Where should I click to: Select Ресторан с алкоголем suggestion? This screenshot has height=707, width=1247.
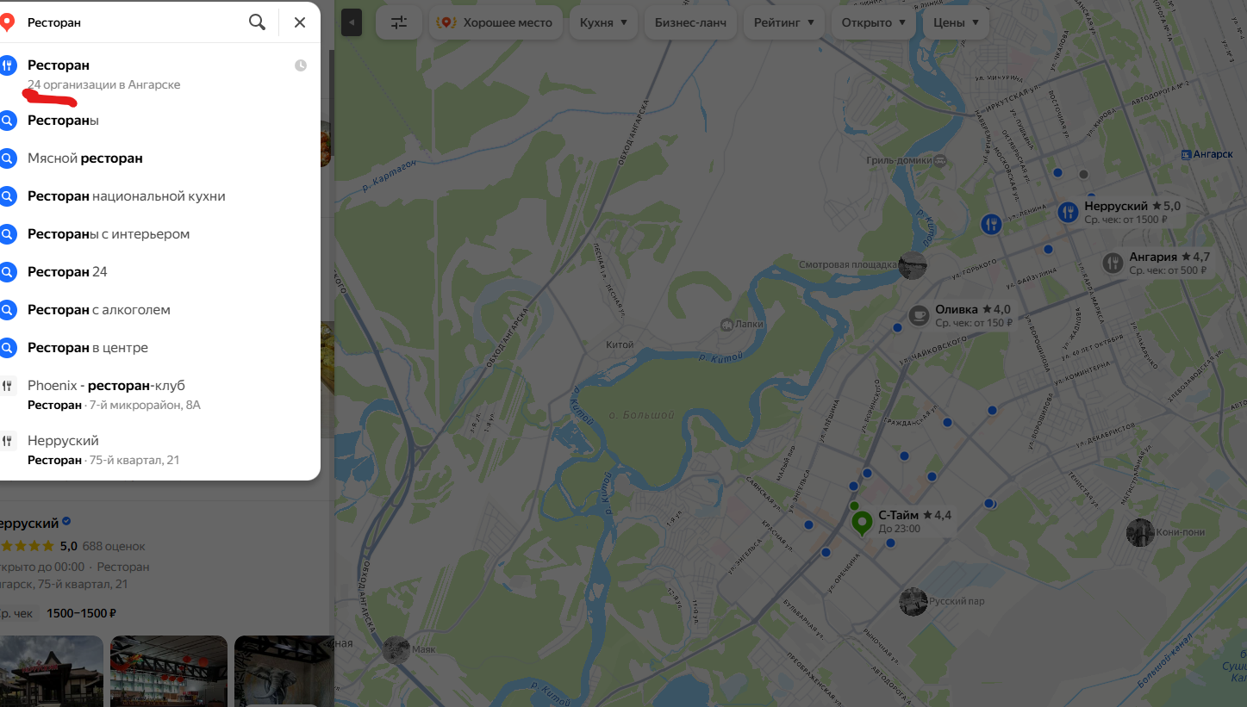pos(160,310)
